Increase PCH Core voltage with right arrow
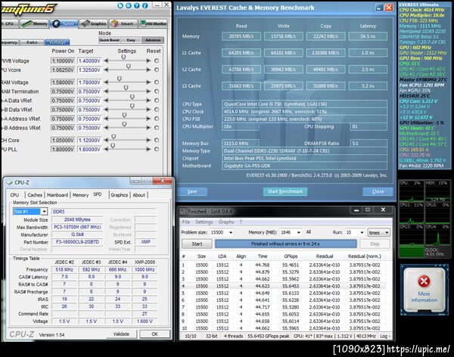 coord(148,140)
